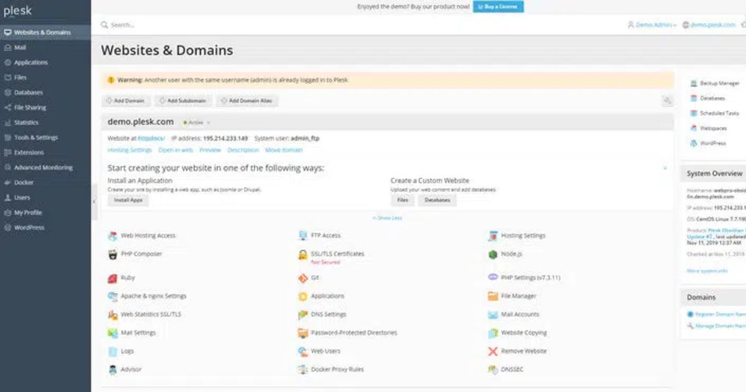Open Webspaces in the right panel
Viewport: 746px width, 392px height.
coord(713,128)
